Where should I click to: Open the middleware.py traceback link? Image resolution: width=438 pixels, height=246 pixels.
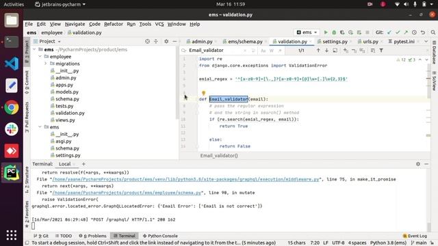(185, 179)
